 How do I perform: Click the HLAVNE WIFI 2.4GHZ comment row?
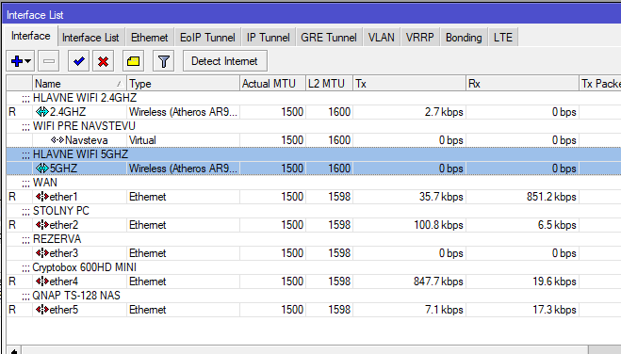314,98
